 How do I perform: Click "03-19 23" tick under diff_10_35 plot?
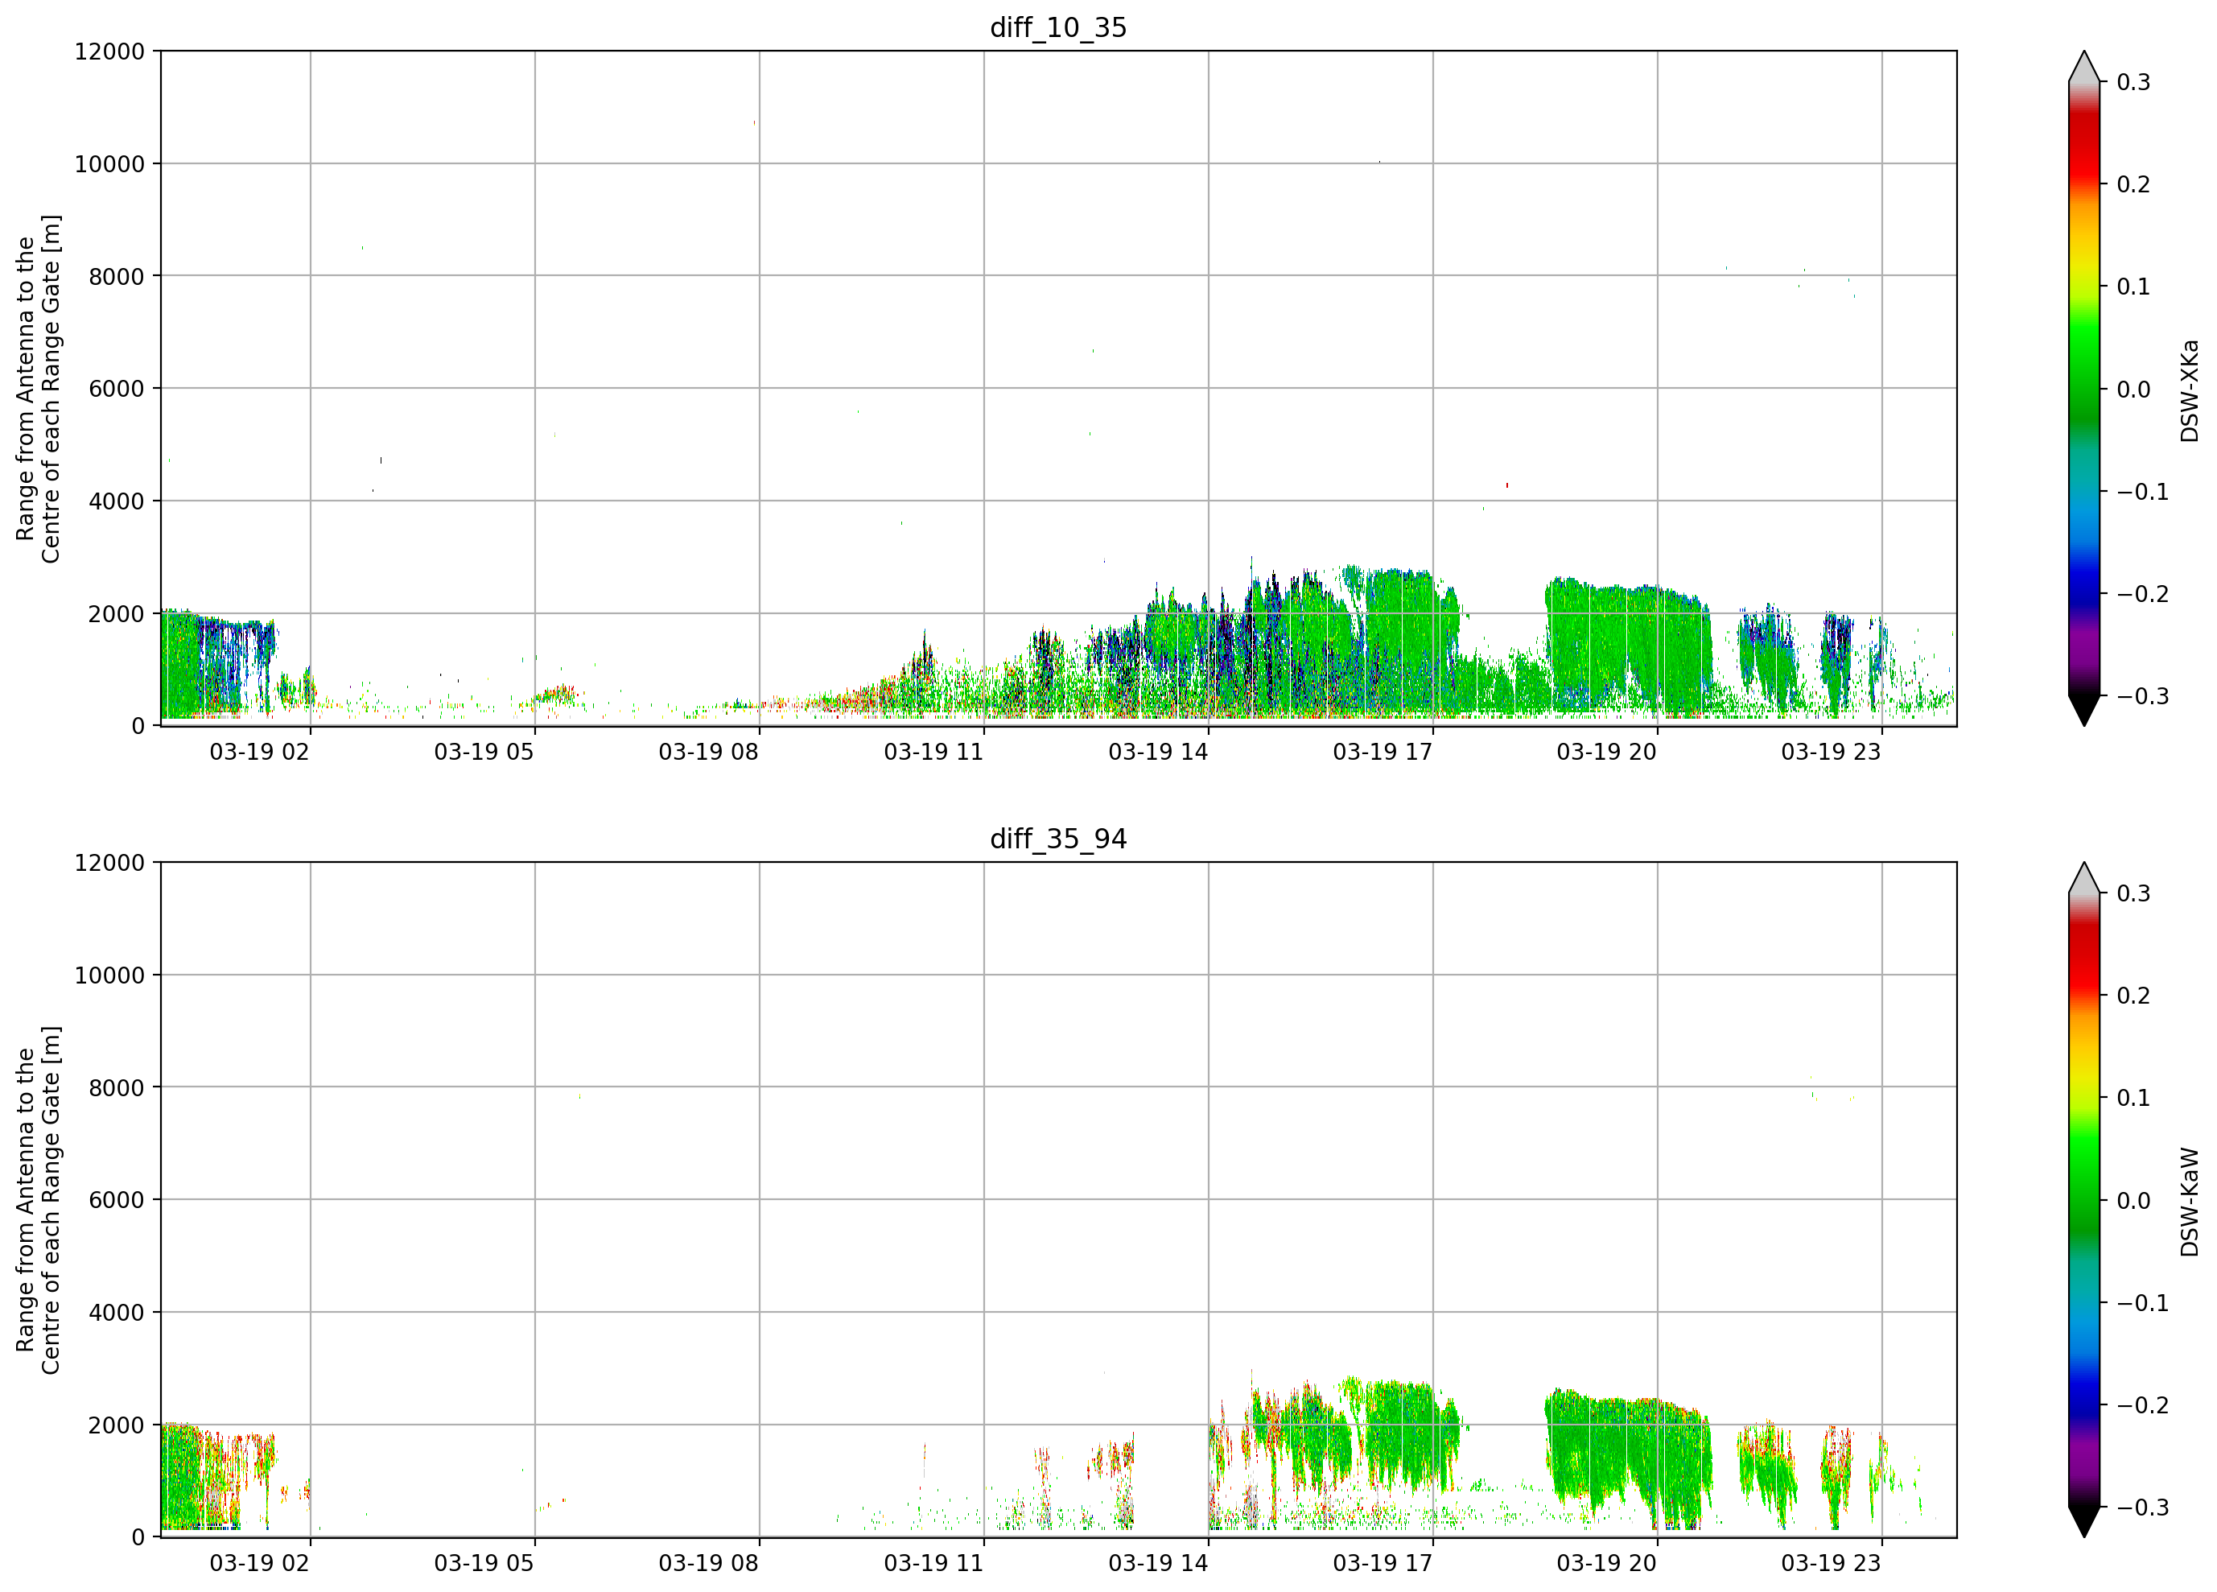1831,752
